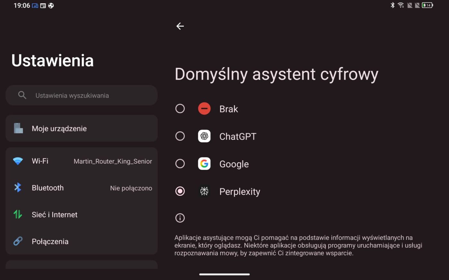Select the ChatGPT radio button
Image resolution: width=449 pixels, height=280 pixels.
(180, 136)
